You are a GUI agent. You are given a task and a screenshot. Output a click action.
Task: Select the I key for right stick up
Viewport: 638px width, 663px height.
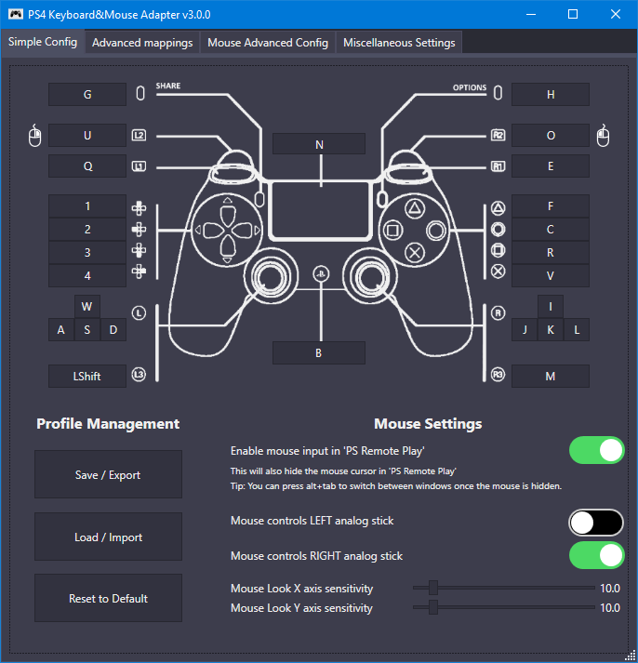[551, 307]
